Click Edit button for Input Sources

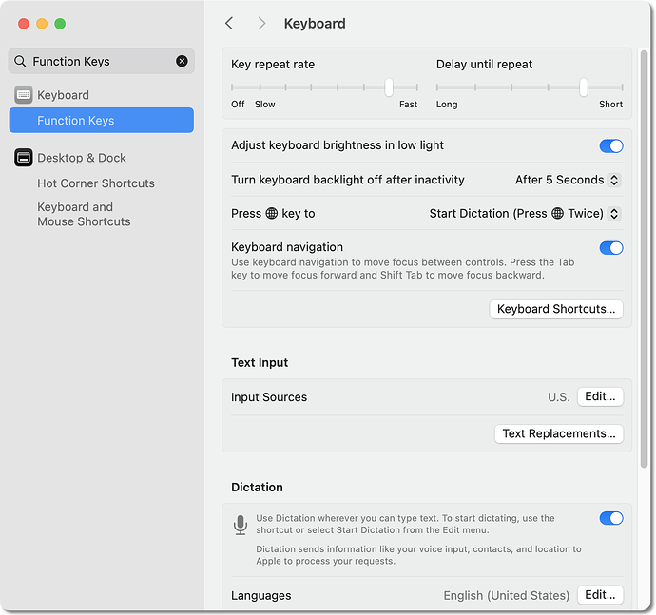[x=600, y=397]
